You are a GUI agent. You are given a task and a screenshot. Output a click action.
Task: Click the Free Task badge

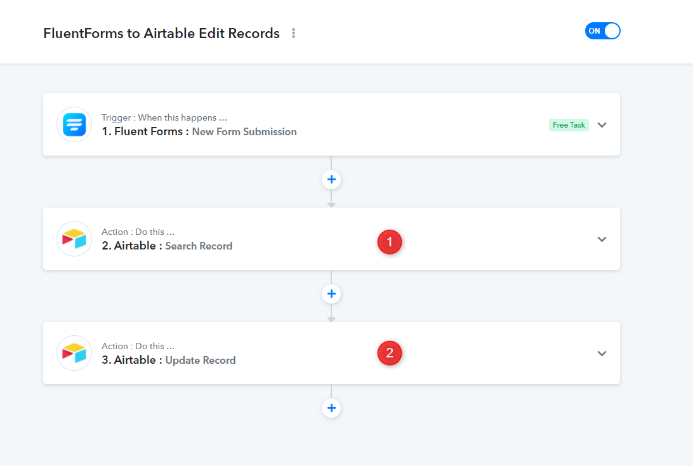click(569, 125)
